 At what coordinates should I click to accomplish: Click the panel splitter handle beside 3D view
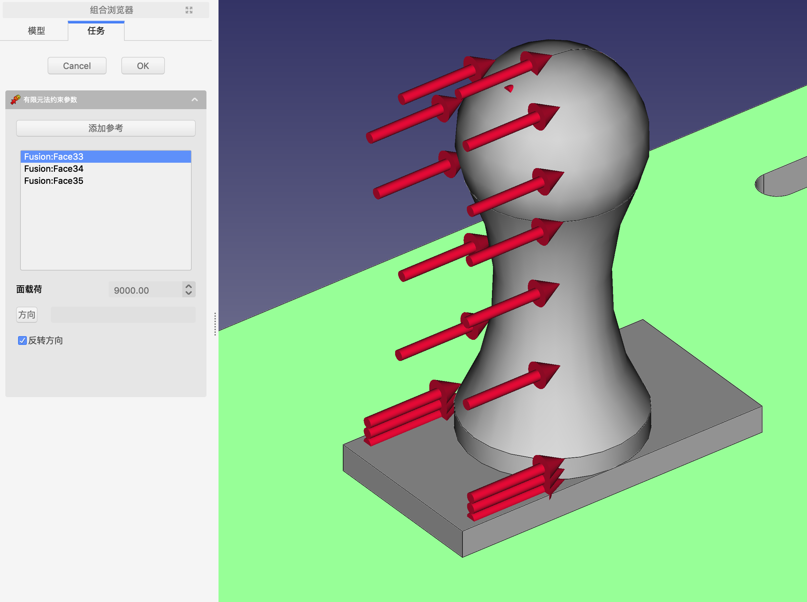pos(215,323)
